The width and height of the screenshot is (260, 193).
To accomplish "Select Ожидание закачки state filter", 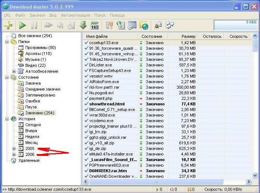I will (43, 89).
